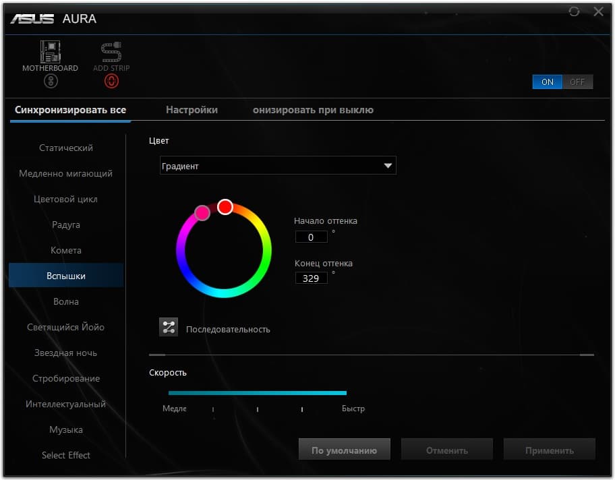Click the Применить button
This screenshot has height=480, width=615.
550,450
